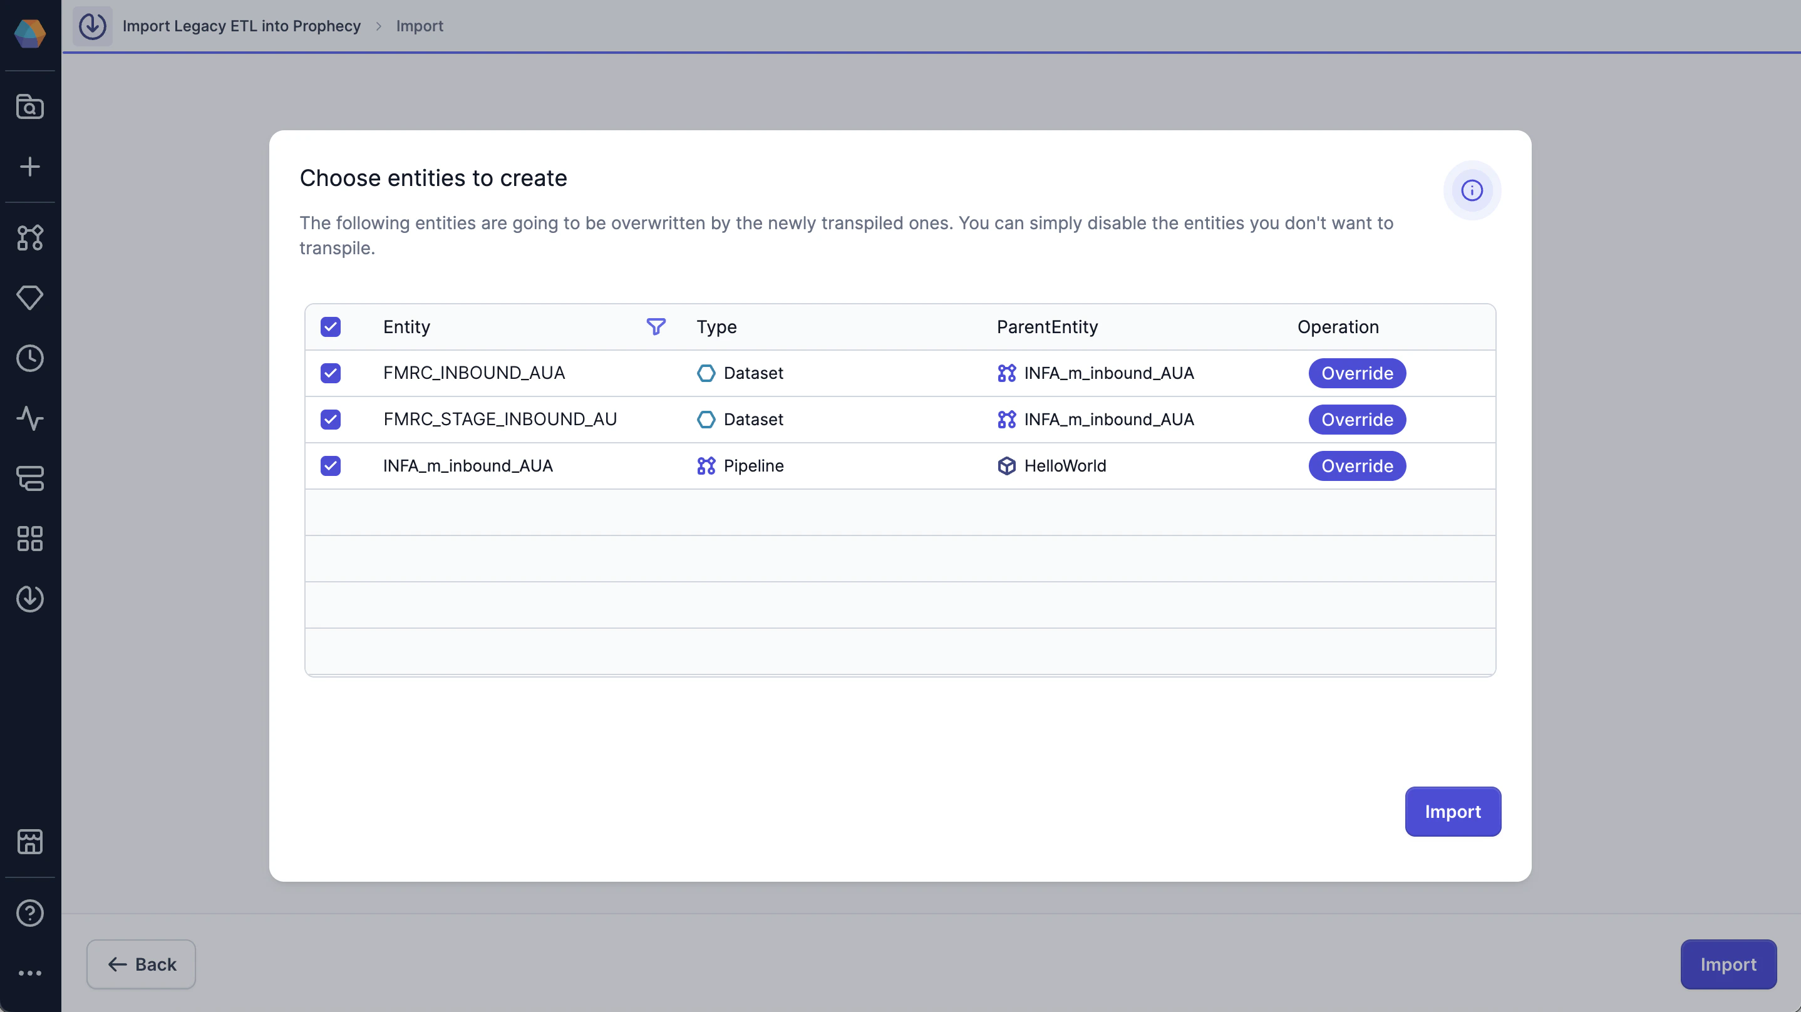Open the Entity column filter funnel
Screen dimensions: 1801x1012
point(655,327)
